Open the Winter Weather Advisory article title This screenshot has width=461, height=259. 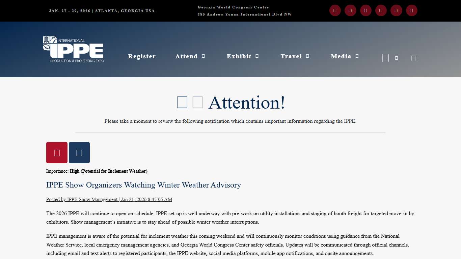(143, 185)
